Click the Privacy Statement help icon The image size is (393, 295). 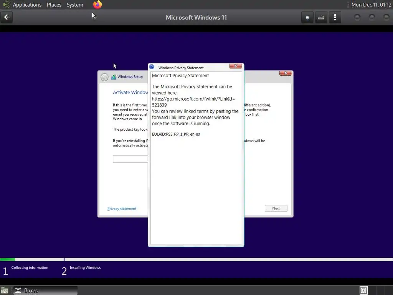pyautogui.click(x=152, y=67)
